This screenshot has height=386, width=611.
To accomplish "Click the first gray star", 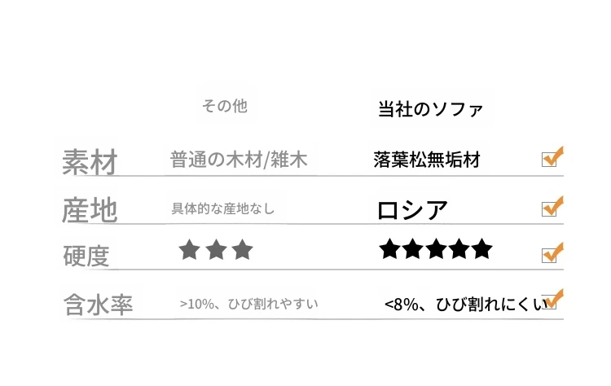I will [190, 249].
